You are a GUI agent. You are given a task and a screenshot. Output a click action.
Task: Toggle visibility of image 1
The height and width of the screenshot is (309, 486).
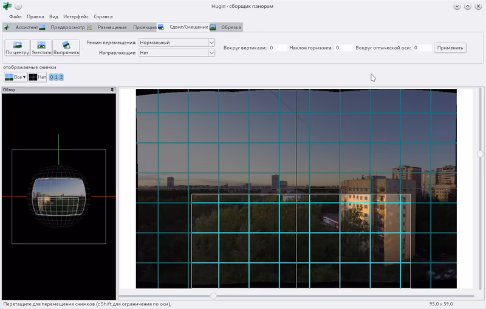coord(56,77)
